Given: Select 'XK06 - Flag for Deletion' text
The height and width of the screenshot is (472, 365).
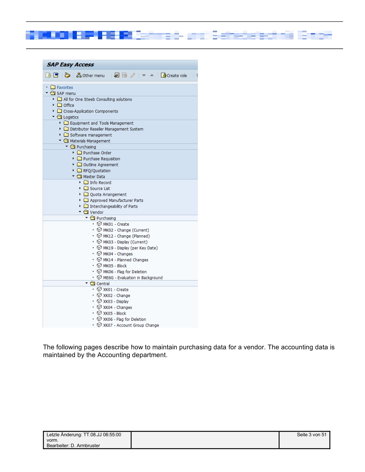Looking at the screenshot, I should click(x=124, y=319).
